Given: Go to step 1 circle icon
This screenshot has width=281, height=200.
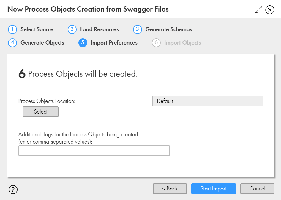Looking at the screenshot, I should coord(12,29).
